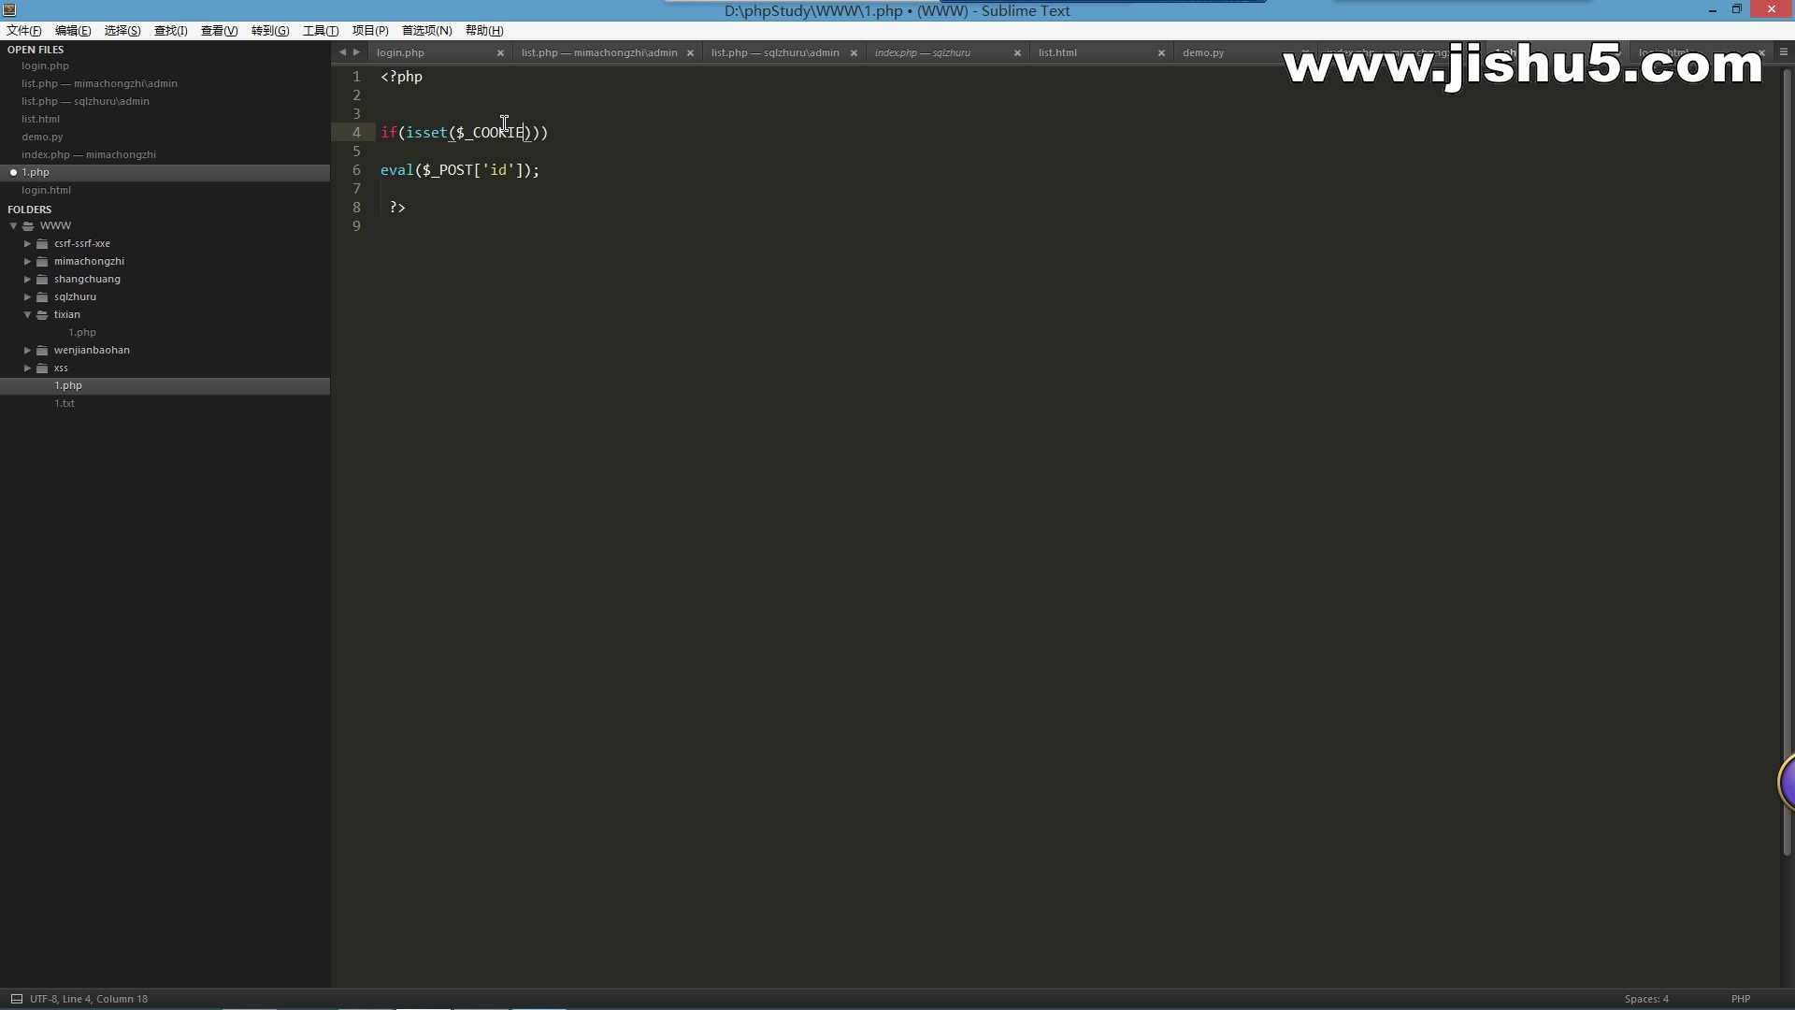Click line number 6 in the gutter

pos(356,170)
